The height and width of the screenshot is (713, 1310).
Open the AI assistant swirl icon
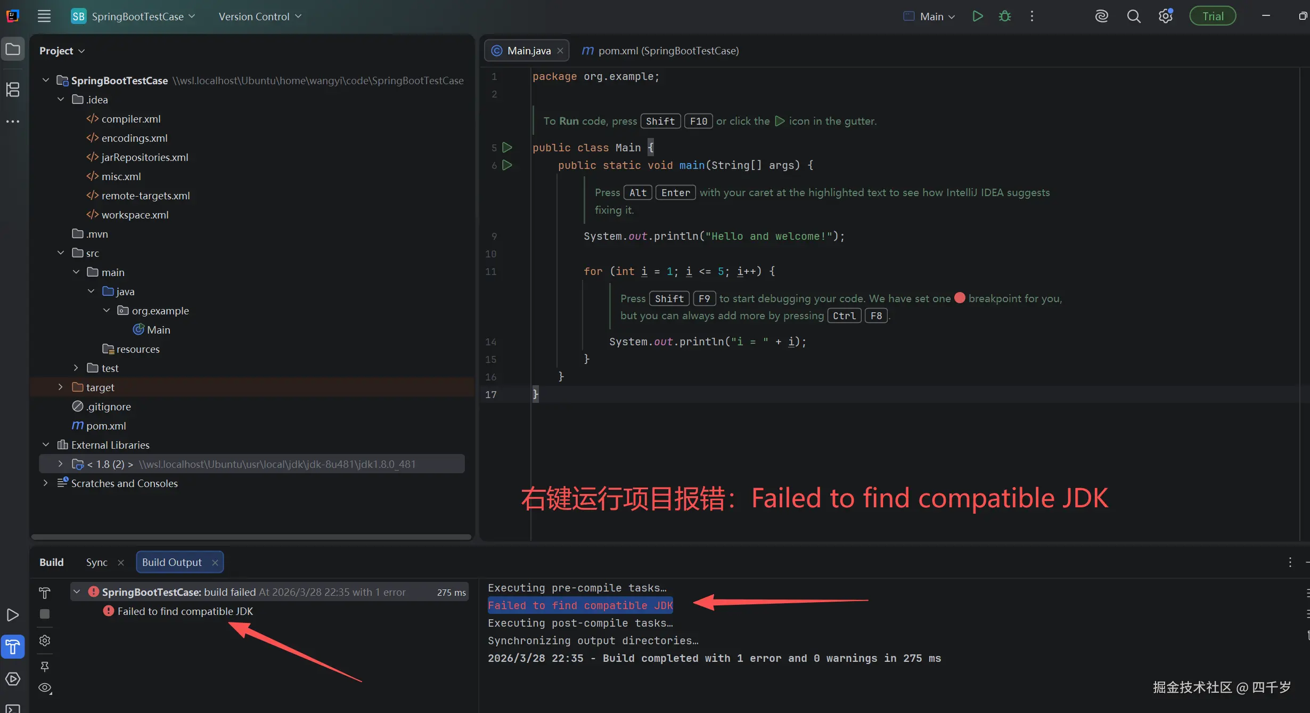1101,17
